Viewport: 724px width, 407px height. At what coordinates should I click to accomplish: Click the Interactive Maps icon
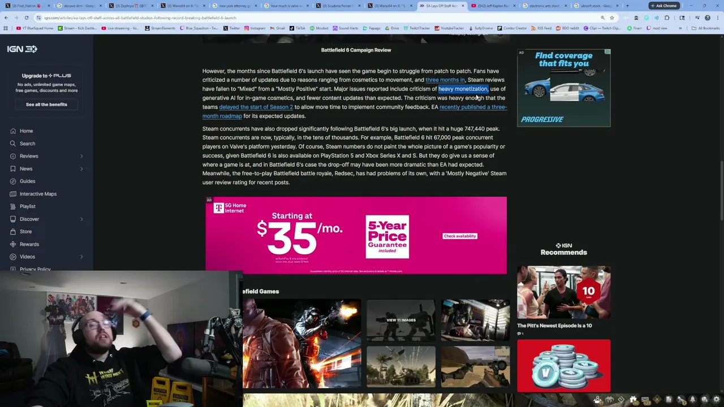[13, 194]
